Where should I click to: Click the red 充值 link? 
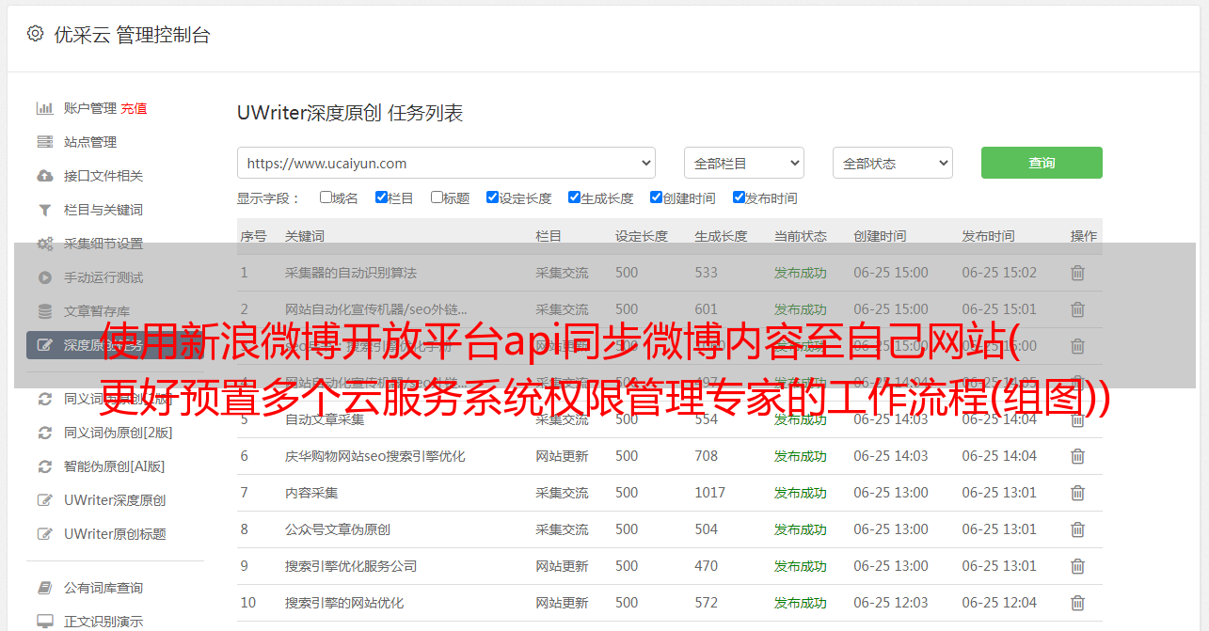[x=134, y=108]
